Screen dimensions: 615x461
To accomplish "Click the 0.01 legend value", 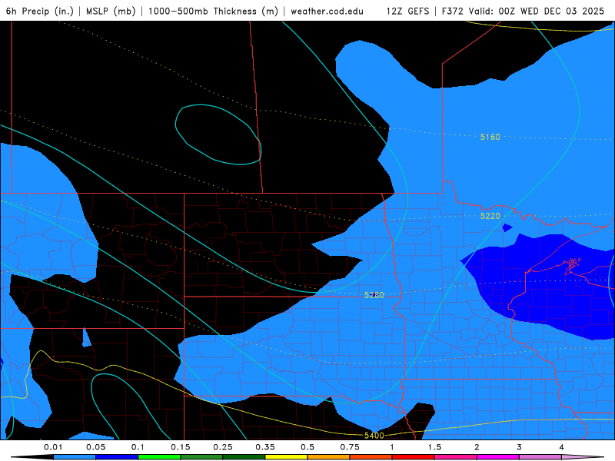I will click(53, 447).
